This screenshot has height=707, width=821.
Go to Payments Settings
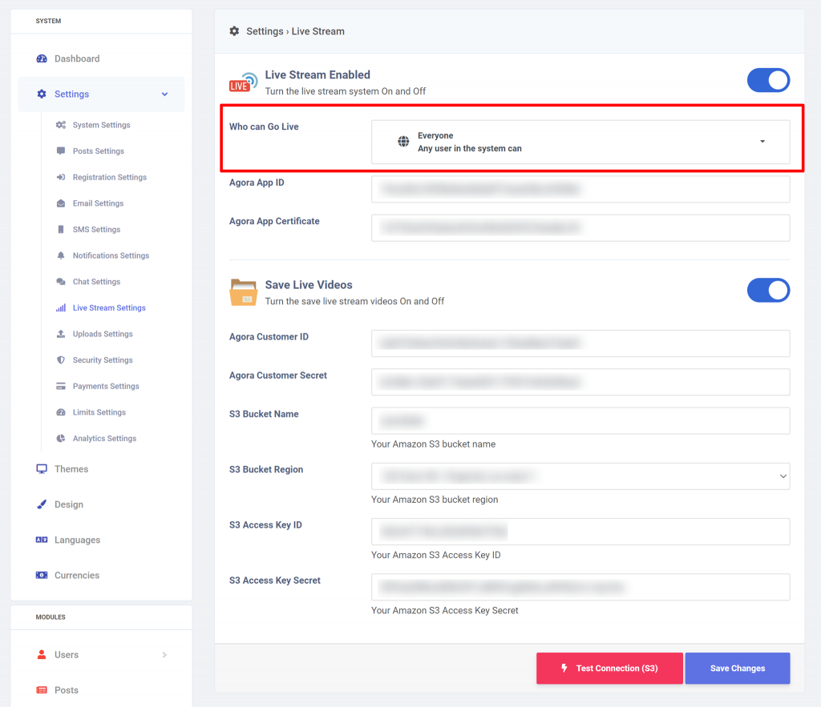coord(106,387)
